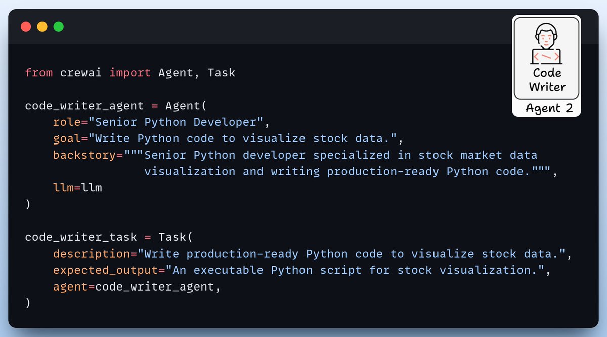Click the "code_writer_agent = Agent(" line
607x337 pixels.
[116, 106]
